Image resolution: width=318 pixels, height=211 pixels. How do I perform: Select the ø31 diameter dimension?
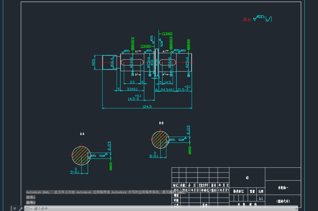[x=152, y=63]
